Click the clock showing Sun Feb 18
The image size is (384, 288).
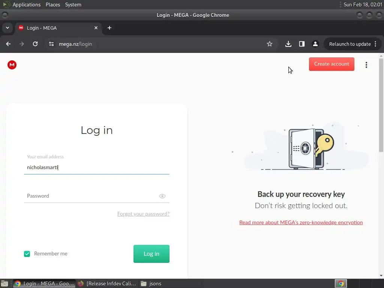coord(363,4)
